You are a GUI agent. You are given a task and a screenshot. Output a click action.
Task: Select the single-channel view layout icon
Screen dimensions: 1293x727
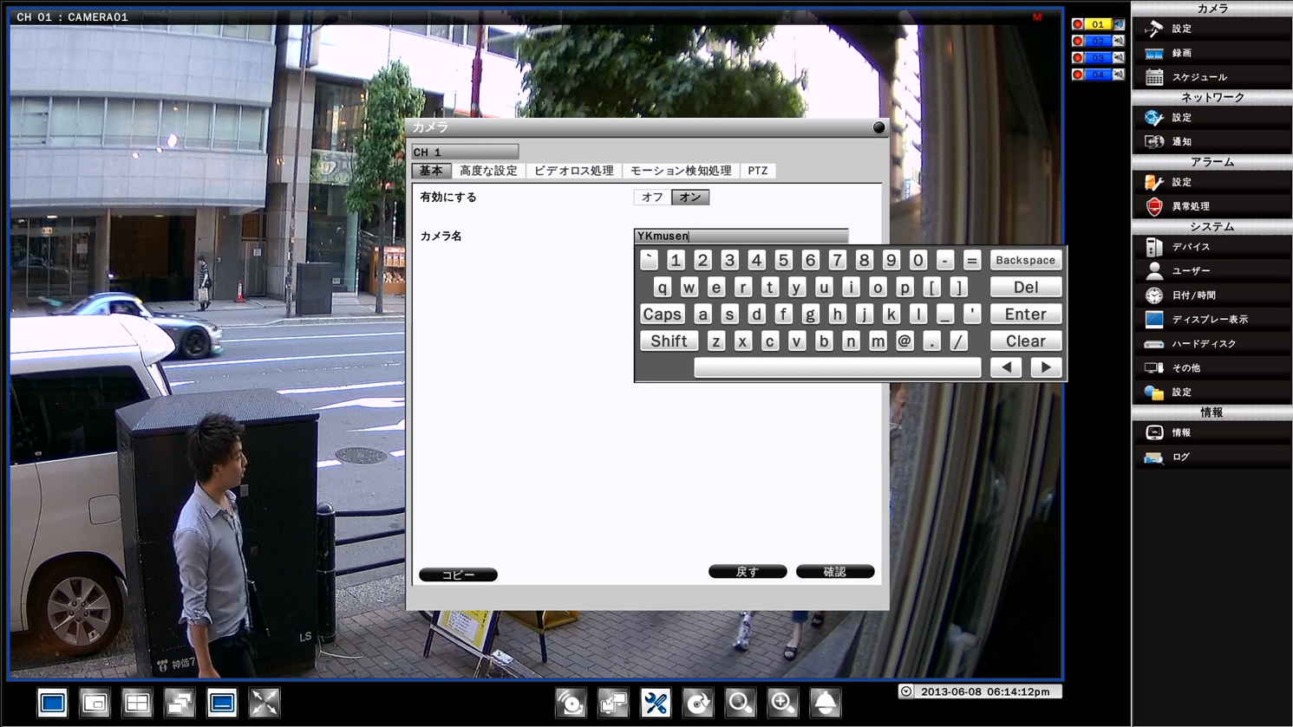(x=52, y=703)
